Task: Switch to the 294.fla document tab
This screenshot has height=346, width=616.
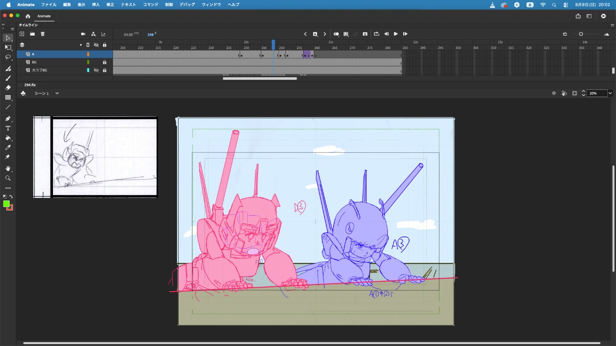Action: 30,85
